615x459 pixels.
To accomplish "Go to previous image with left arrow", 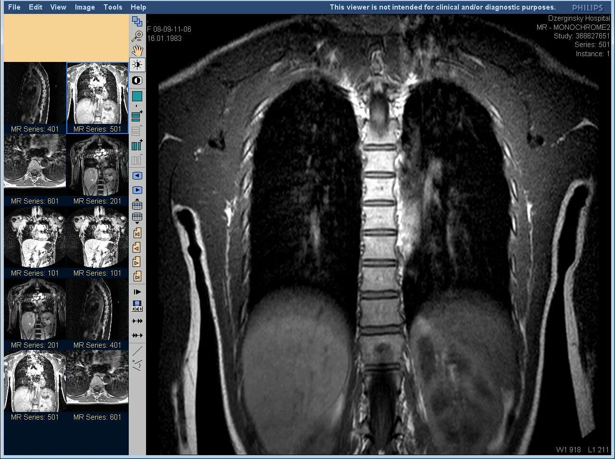I will [137, 176].
